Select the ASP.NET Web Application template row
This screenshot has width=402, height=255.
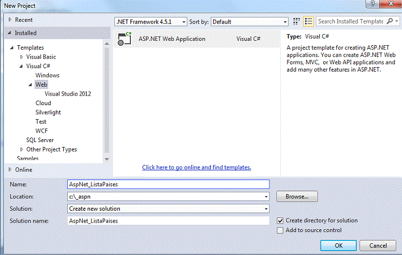[x=197, y=39]
